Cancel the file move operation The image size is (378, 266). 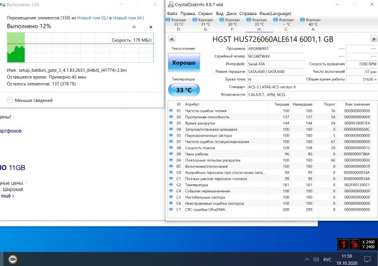pyautogui.click(x=150, y=28)
